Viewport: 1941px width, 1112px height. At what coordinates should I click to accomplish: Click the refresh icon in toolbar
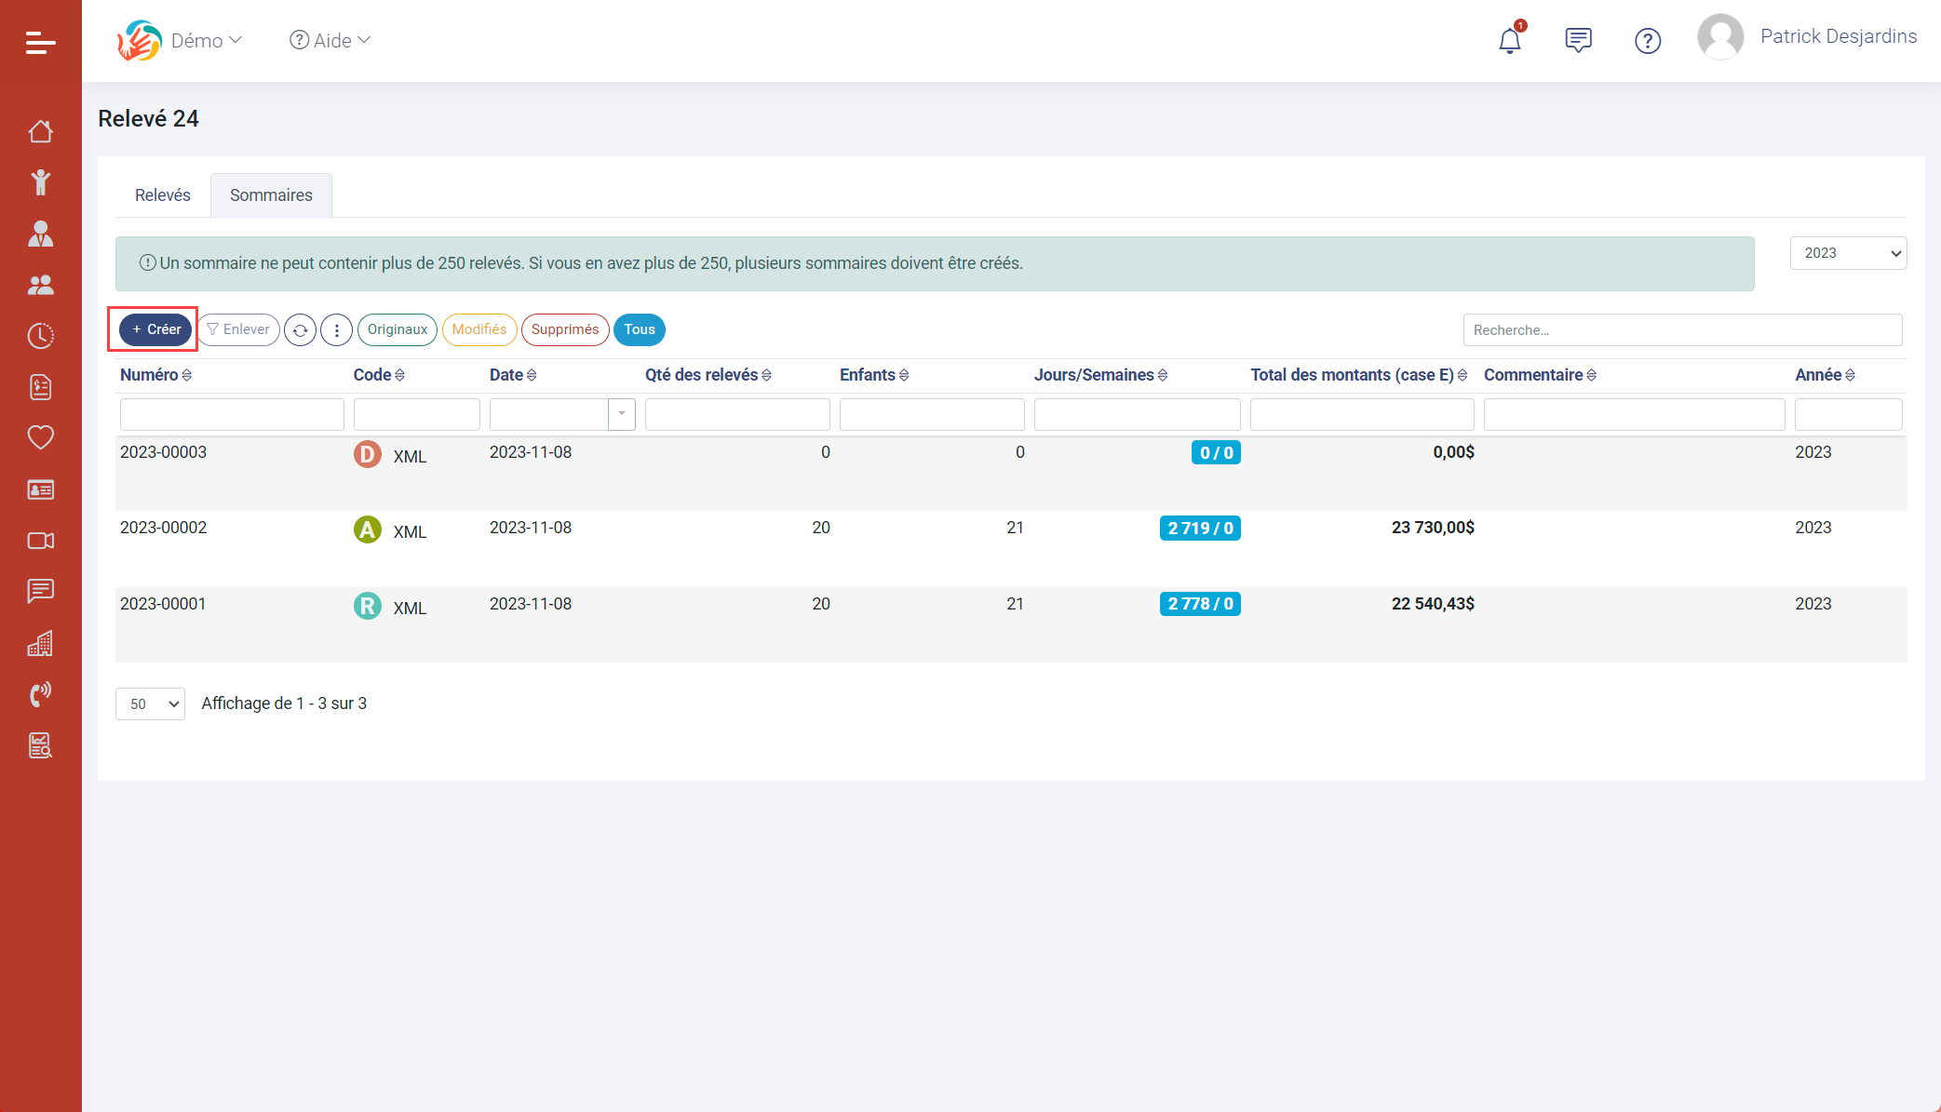[300, 330]
